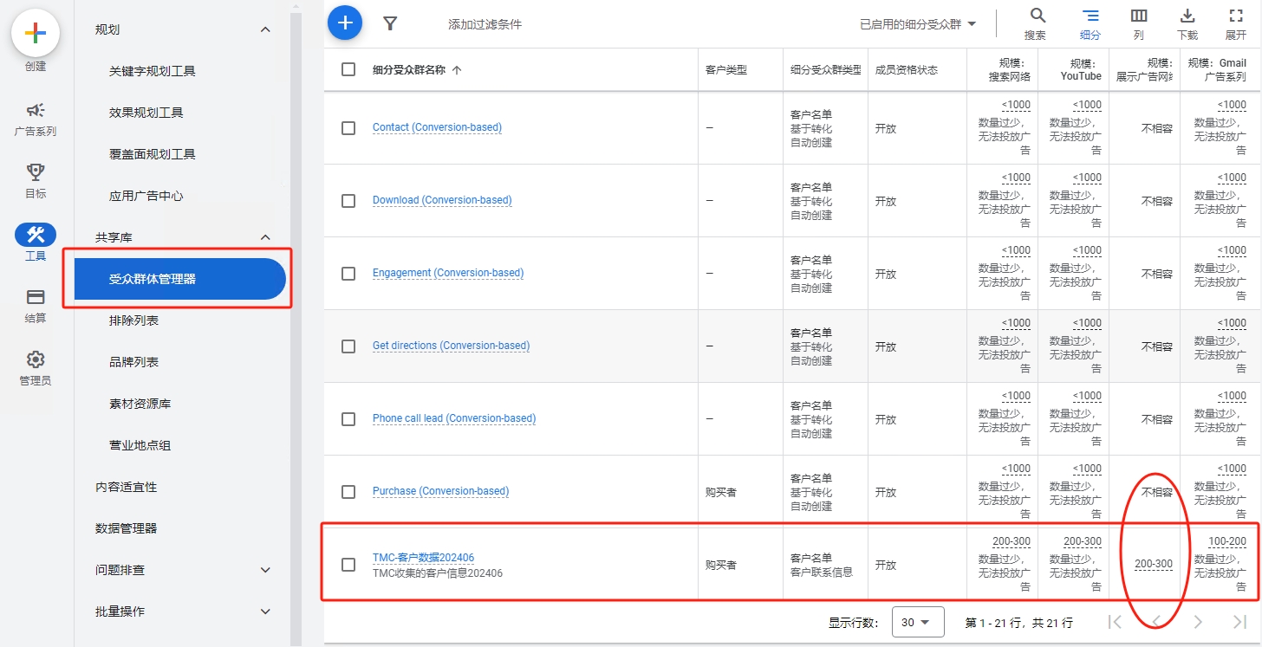Click the Google Ads create plus button
Image resolution: width=1262 pixels, height=647 pixels.
coord(36,33)
